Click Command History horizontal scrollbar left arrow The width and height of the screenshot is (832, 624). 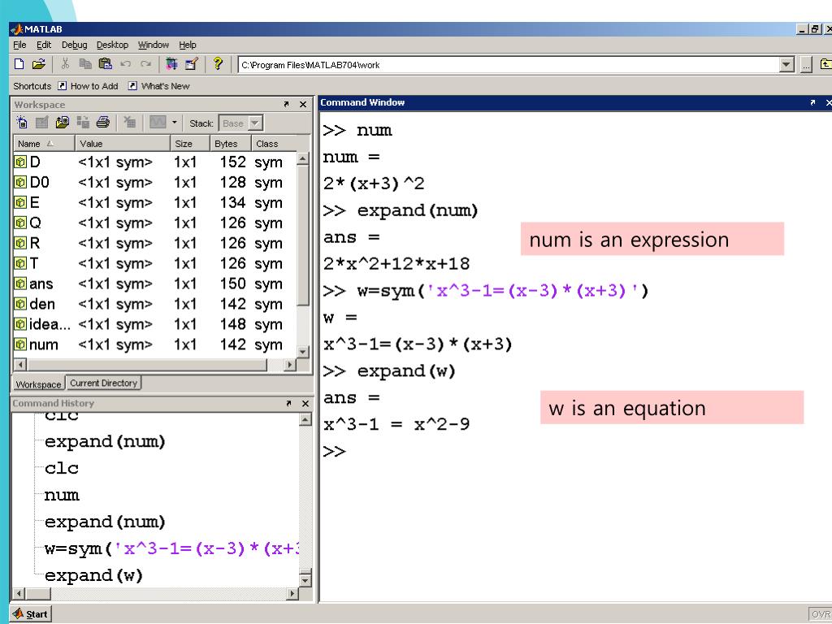[x=19, y=593]
